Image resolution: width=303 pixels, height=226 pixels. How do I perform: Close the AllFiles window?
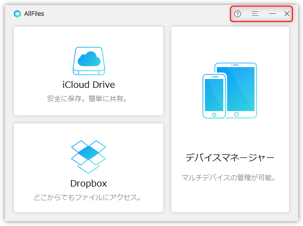click(x=287, y=14)
